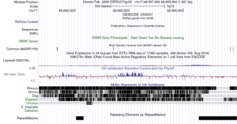Screen dimensions: 237x124
Task: Click the 'SNPs' track label
Action: tap(34, 33)
